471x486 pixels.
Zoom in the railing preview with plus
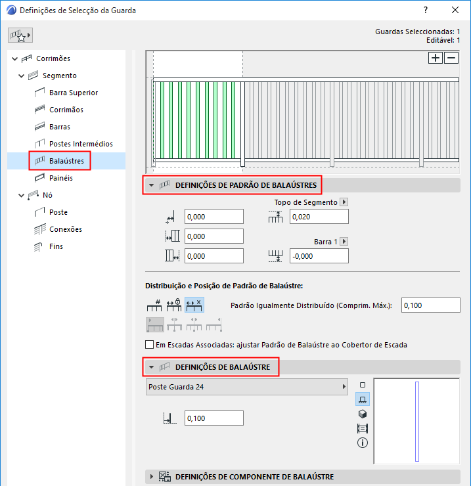tap(436, 58)
